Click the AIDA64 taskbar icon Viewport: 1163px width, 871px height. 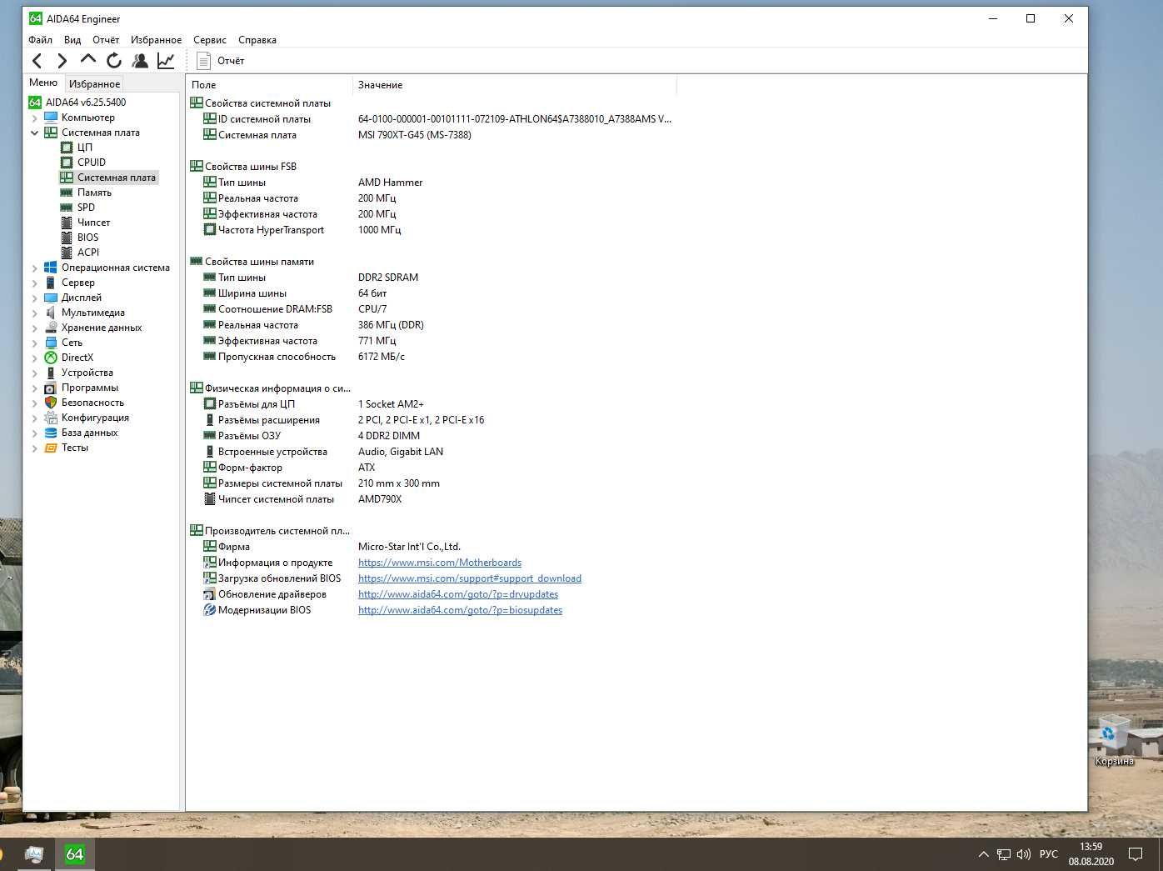click(x=75, y=854)
